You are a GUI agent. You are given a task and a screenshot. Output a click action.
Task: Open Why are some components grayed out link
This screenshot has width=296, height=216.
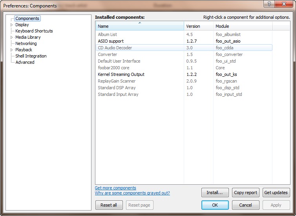pyautogui.click(x=132, y=193)
